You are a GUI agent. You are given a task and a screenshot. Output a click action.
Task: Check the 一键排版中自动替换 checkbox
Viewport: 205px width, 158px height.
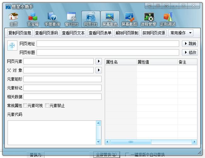127,155
